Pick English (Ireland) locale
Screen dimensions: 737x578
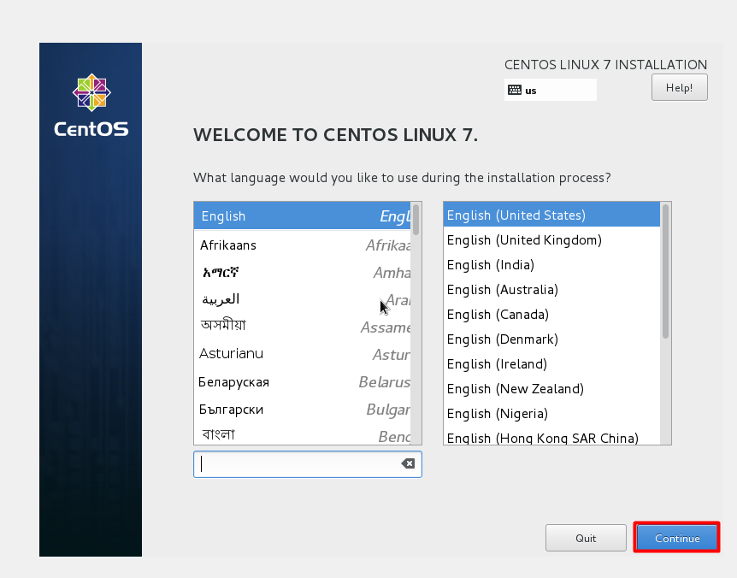coord(498,364)
